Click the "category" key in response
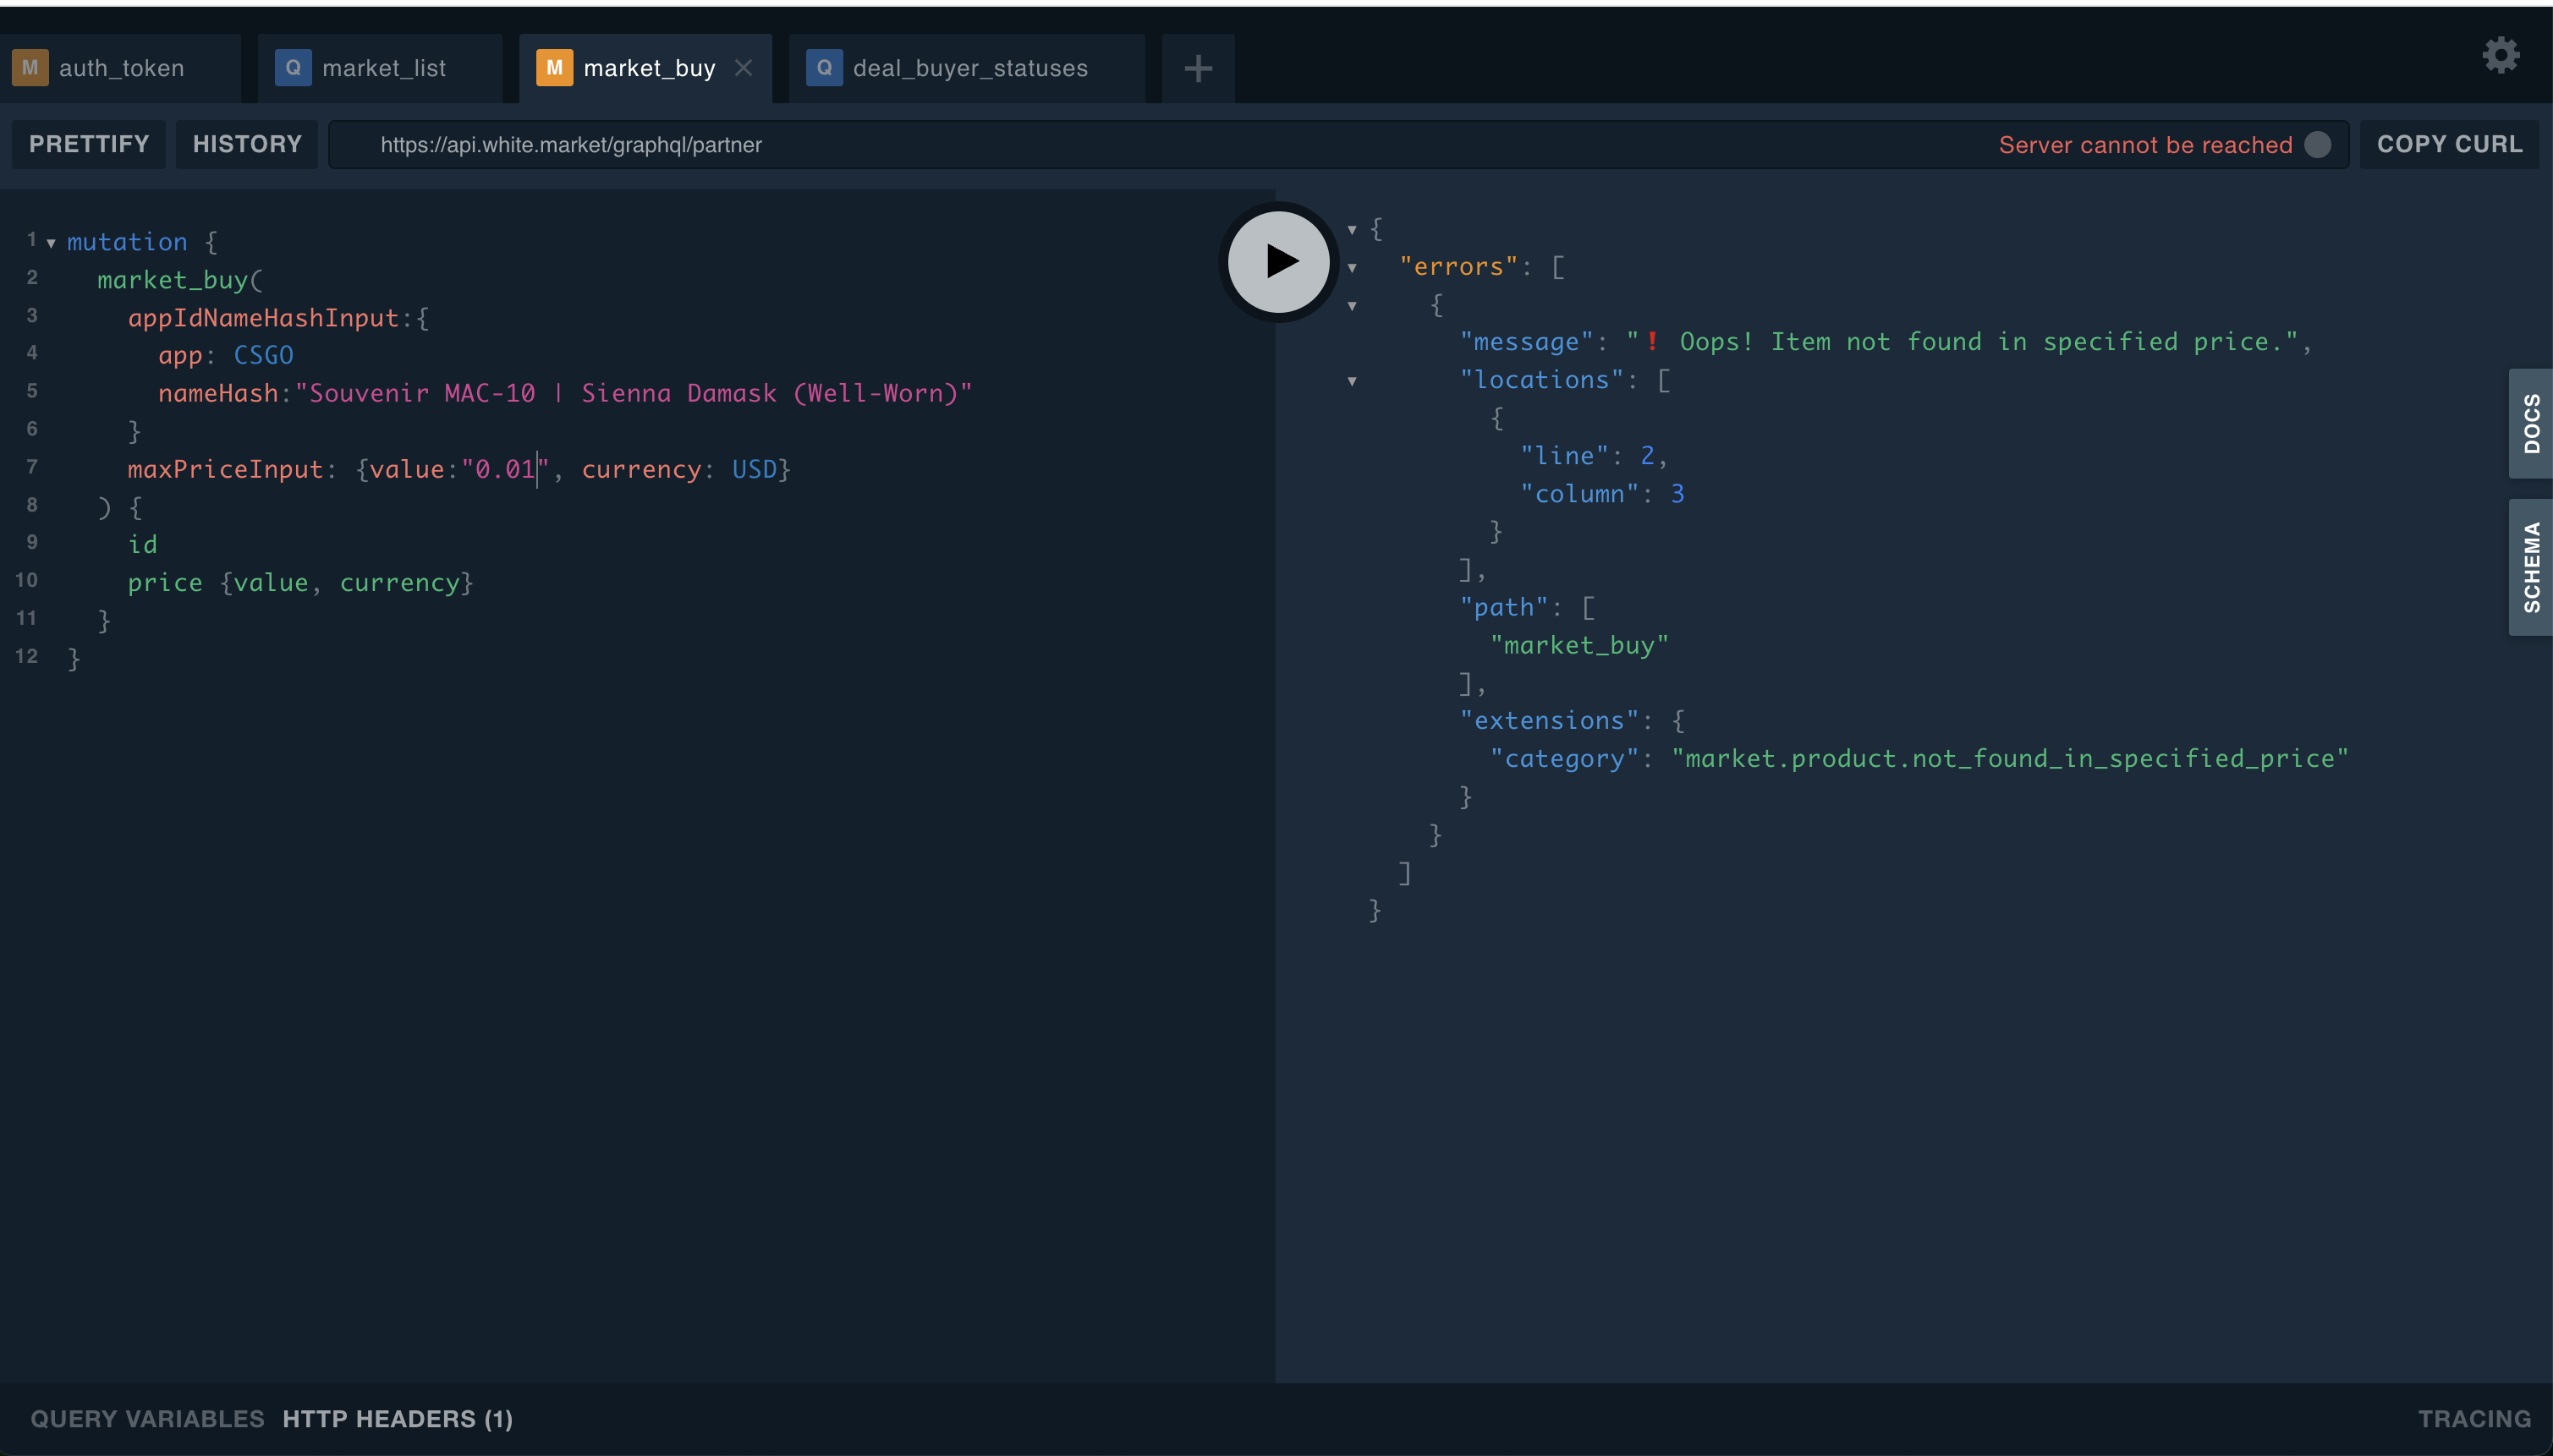The height and width of the screenshot is (1456, 2553). 1565,759
